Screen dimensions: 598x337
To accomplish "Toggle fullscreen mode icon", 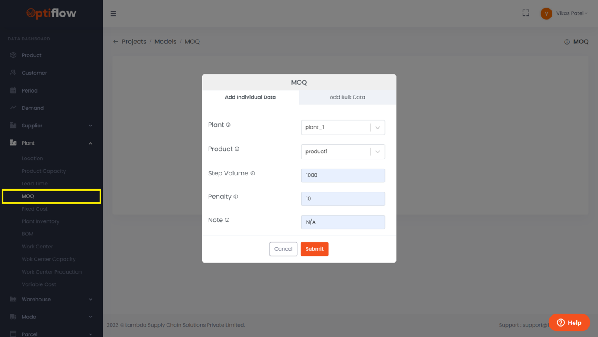I will [x=526, y=13].
